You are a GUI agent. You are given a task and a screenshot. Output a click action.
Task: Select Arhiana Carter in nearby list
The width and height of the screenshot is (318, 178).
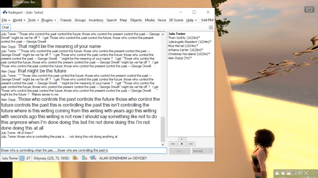pos(185,50)
